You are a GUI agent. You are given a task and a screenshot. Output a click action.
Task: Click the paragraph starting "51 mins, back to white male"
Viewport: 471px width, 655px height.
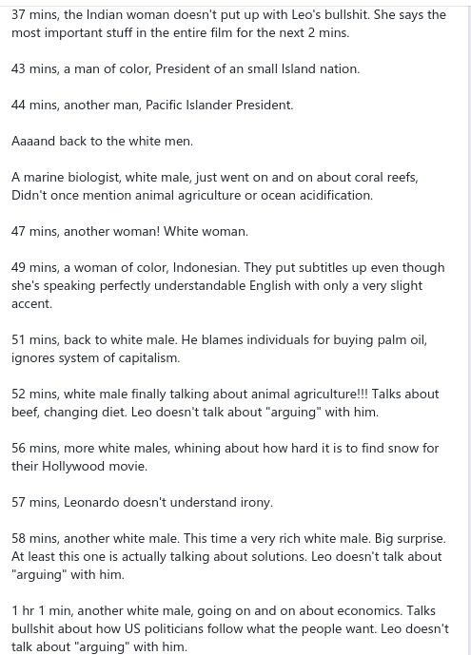(x=220, y=349)
